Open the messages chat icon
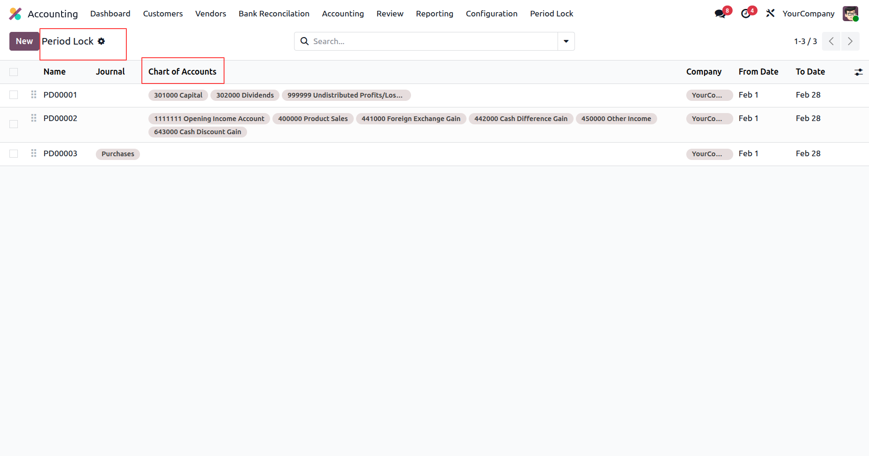This screenshot has height=456, width=869. (x=720, y=14)
